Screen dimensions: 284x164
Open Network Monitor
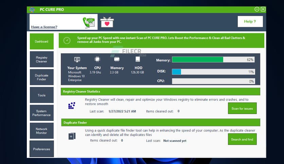click(42, 131)
